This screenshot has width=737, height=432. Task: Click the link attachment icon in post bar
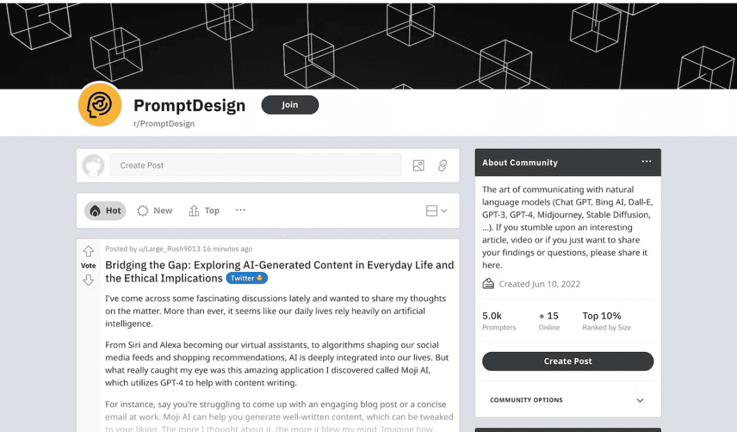click(x=442, y=165)
